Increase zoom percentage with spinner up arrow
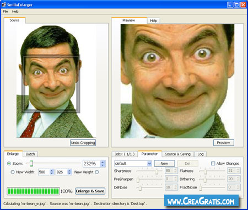248x210 pixels. [x=103, y=162]
